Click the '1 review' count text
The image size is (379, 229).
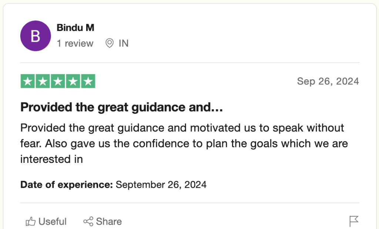tap(75, 43)
